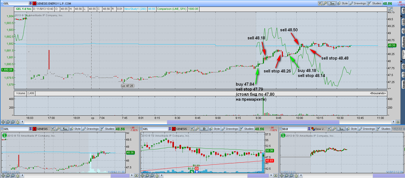Zoom out on the main GEL chart
This screenshot has height=178, width=405.
click(x=13, y=122)
